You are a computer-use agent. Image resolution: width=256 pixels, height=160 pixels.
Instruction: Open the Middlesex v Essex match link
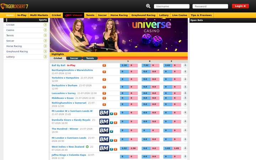click(x=63, y=98)
